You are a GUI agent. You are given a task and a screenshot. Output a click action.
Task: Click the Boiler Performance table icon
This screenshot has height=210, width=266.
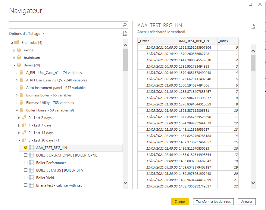[31, 163]
